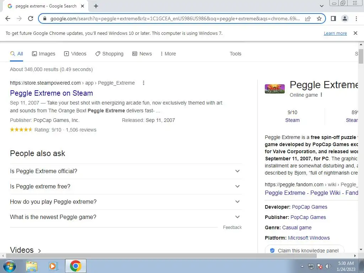Click the vertical scrollbar thumb
Screen dimensions: 364x273
click(361, 56)
